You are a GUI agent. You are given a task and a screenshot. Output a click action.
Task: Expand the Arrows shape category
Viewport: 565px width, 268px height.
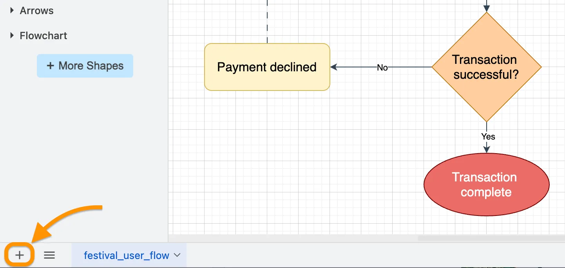33,11
